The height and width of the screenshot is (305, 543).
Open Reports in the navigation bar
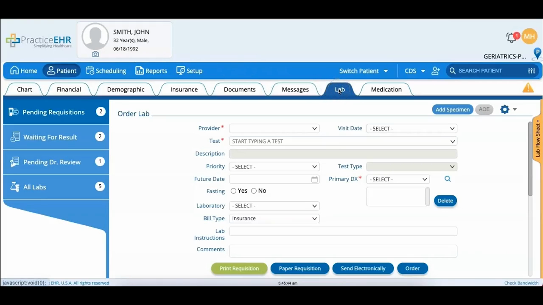[151, 71]
